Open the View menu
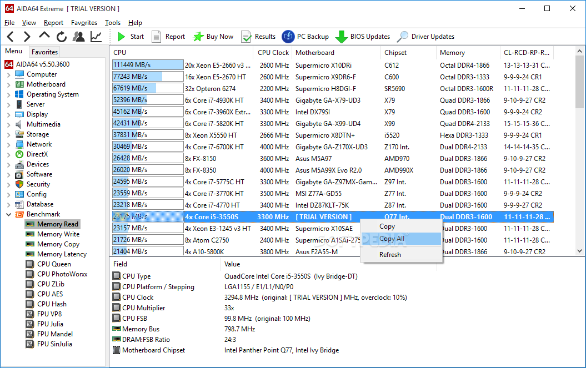586x368 pixels. pos(29,23)
